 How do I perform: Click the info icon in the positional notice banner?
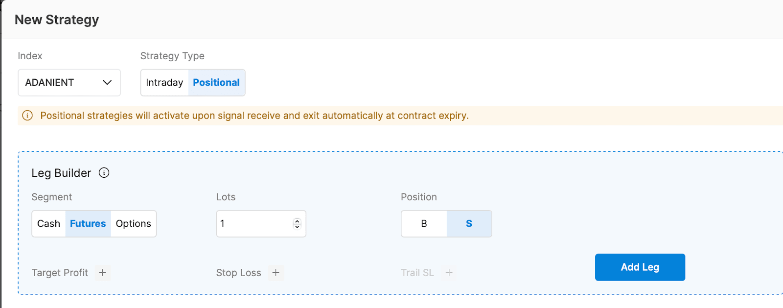point(27,116)
